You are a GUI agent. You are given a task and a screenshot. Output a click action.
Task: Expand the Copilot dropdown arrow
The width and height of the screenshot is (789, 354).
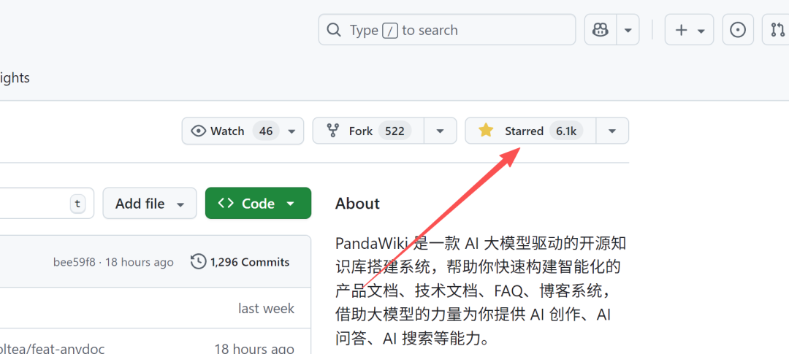[628, 30]
